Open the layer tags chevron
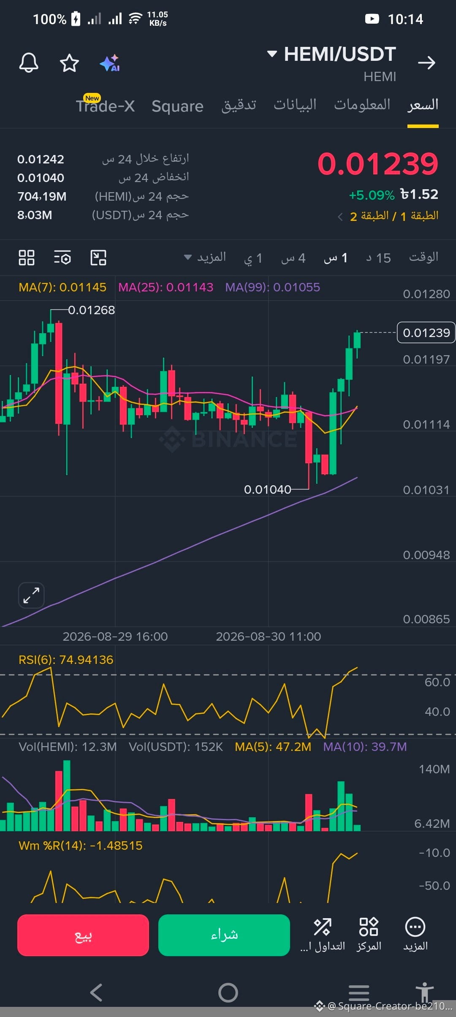The width and height of the screenshot is (456, 1017). point(340,217)
